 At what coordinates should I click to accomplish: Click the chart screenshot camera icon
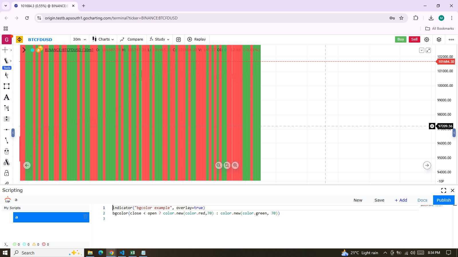[x=178, y=39]
